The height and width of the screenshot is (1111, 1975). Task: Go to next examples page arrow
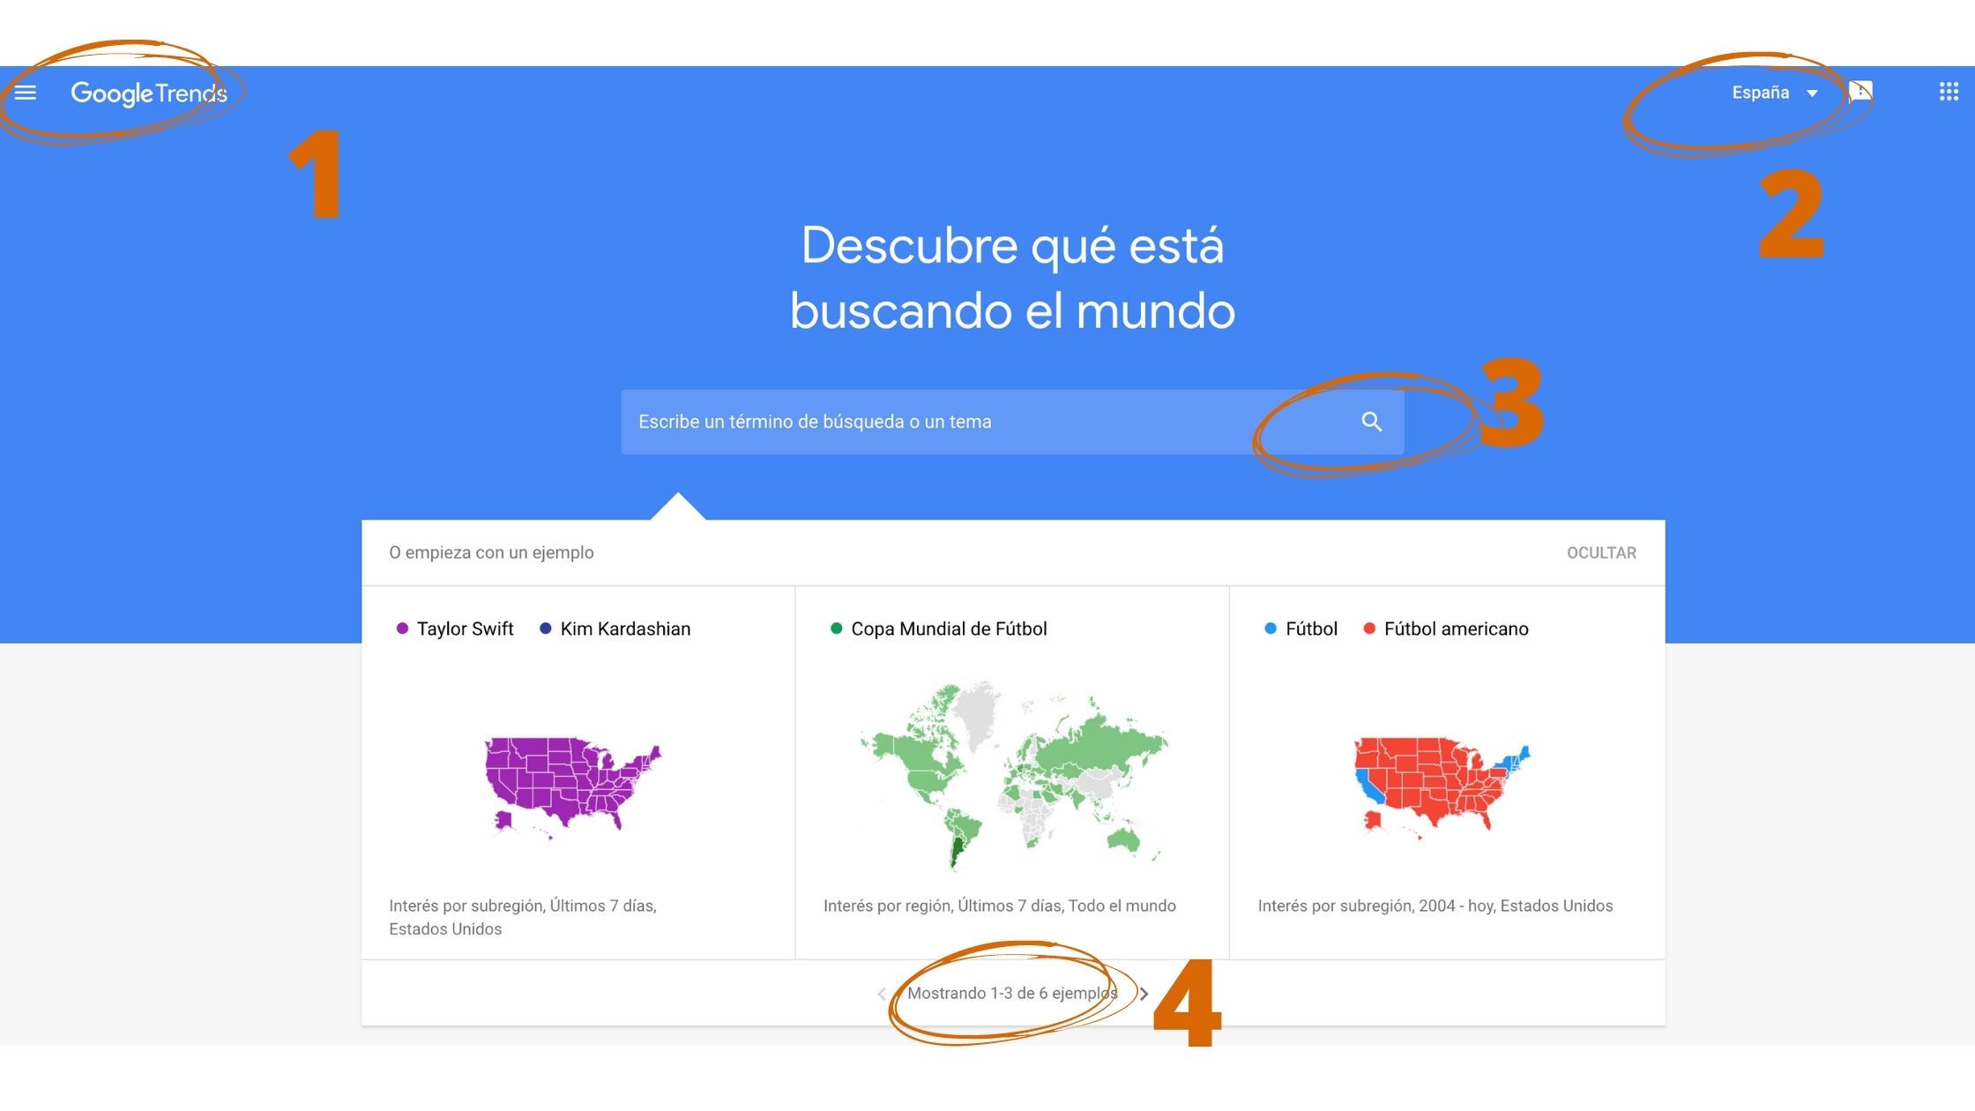(x=1144, y=994)
